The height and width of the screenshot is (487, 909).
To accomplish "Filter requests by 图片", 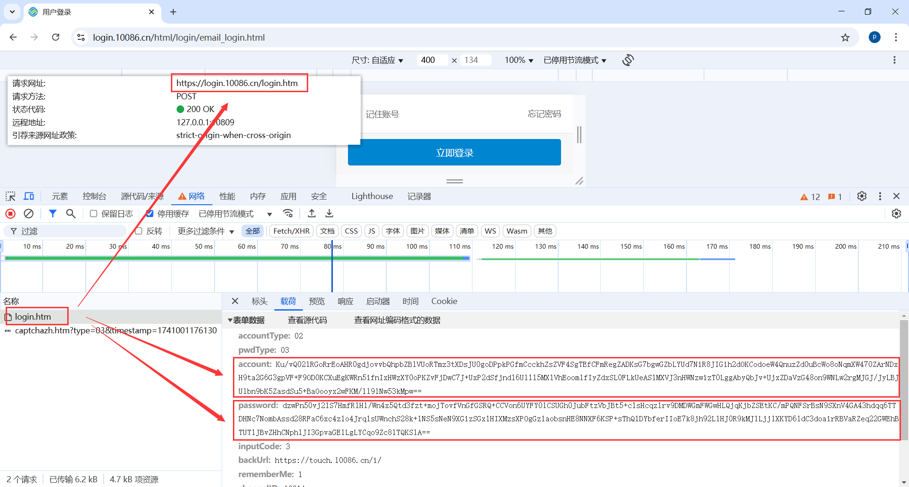I will click(x=418, y=231).
